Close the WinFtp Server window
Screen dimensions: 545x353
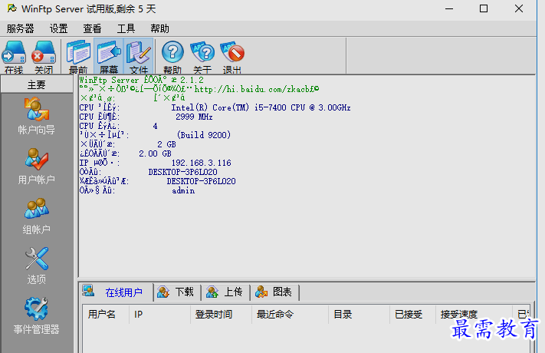coord(519,8)
